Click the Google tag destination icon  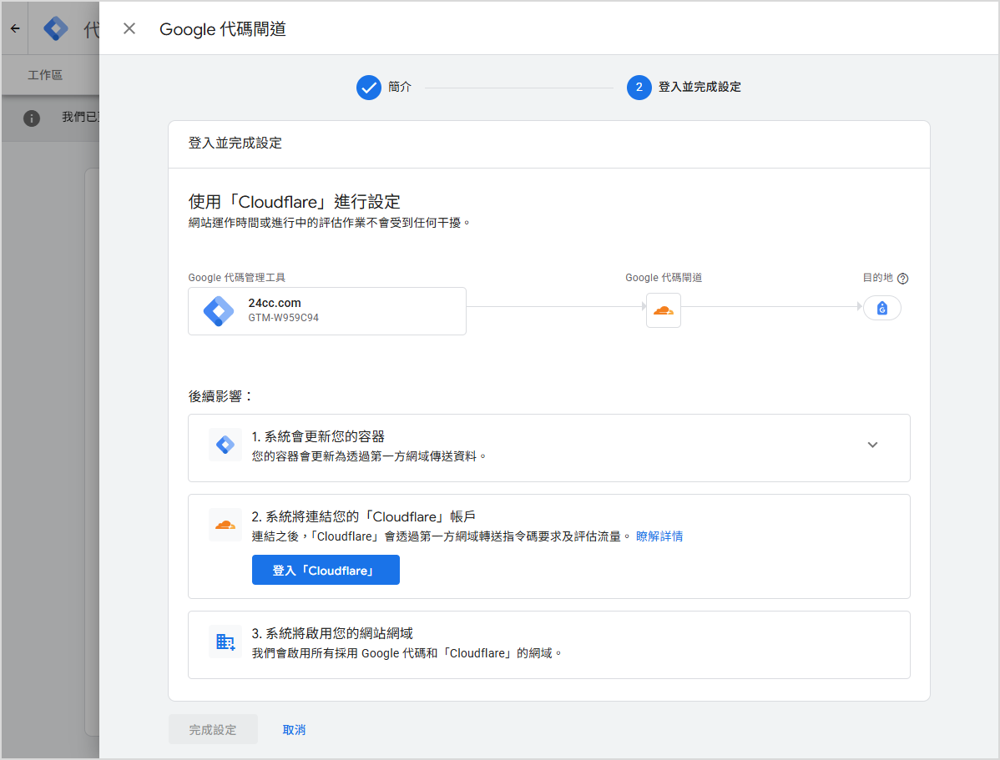click(882, 309)
